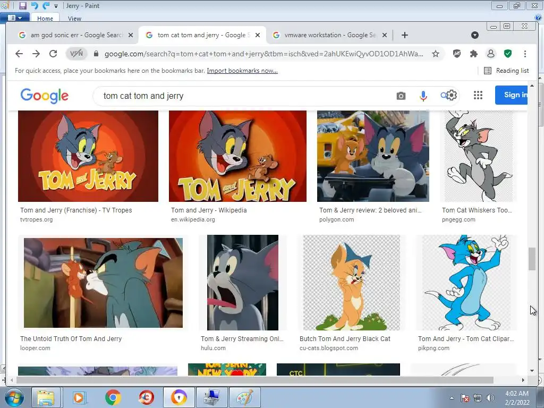Open Google Chrome from the taskbar
This screenshot has width=544, height=408.
pos(113,397)
